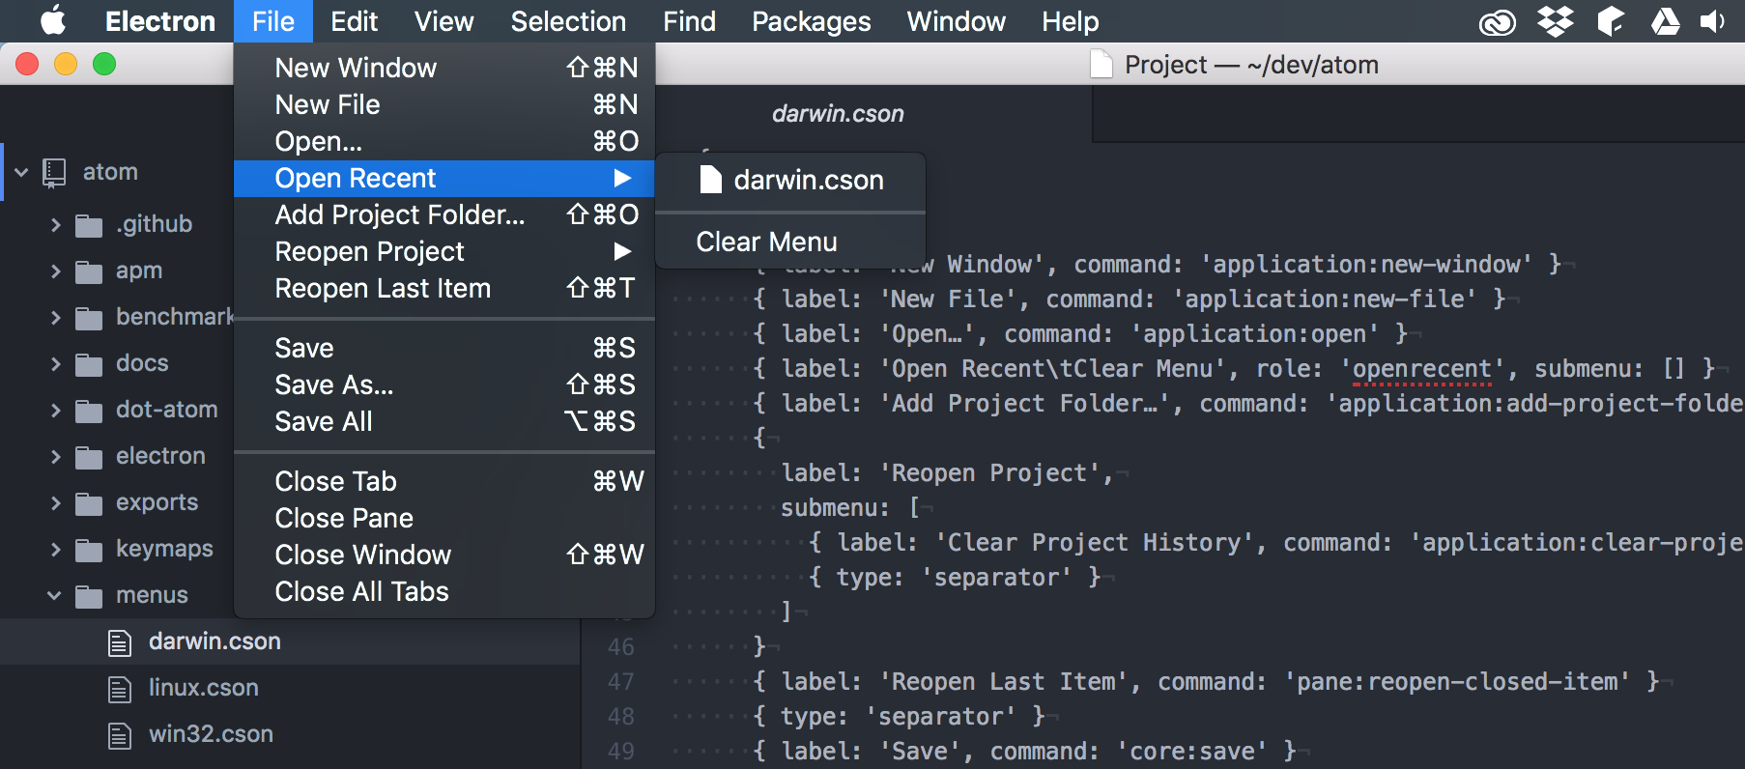Click the darwin.cson file icon in tree
This screenshot has height=769, width=1745.
coord(120,642)
